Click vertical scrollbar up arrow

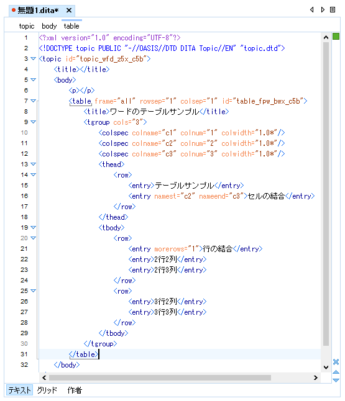pos(326,37)
